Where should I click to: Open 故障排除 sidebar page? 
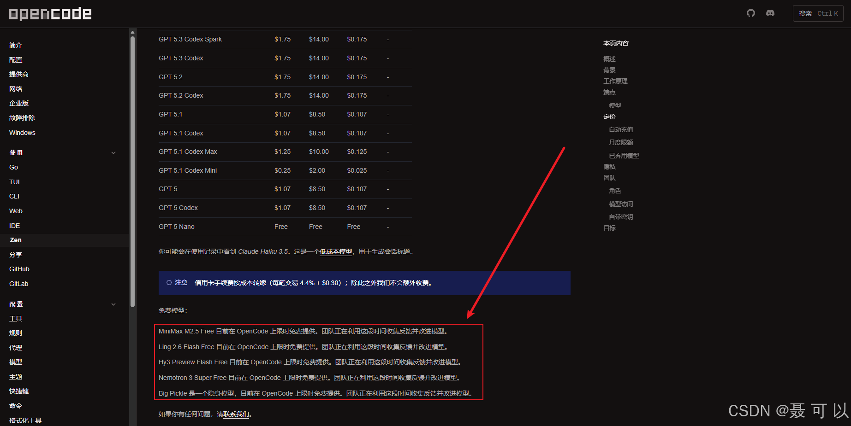coord(22,118)
